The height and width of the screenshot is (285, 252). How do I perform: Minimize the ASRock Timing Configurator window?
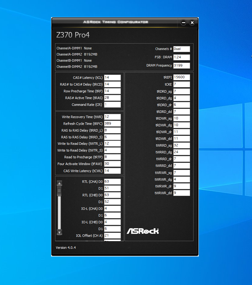point(183,23)
